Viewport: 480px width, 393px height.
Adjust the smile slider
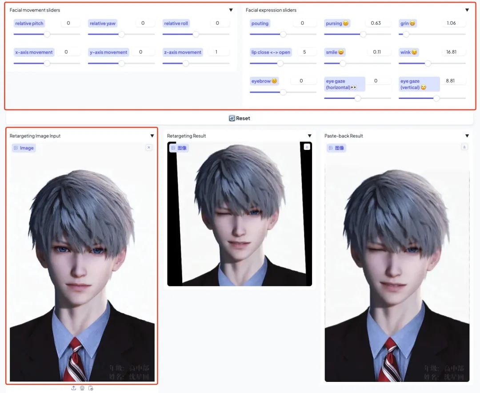pyautogui.click(x=357, y=63)
